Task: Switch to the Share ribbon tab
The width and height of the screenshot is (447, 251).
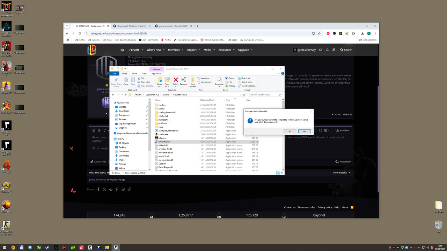Action: pos(134,74)
